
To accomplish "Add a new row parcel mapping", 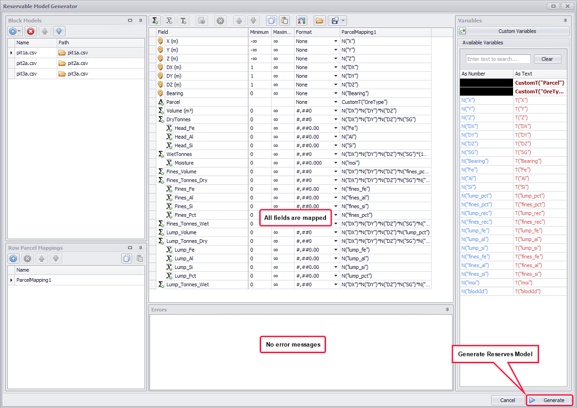I will coord(13,258).
